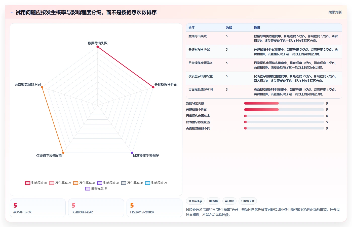Click the 维度 table column header
The height and width of the screenshot is (227, 352).
tap(191, 28)
